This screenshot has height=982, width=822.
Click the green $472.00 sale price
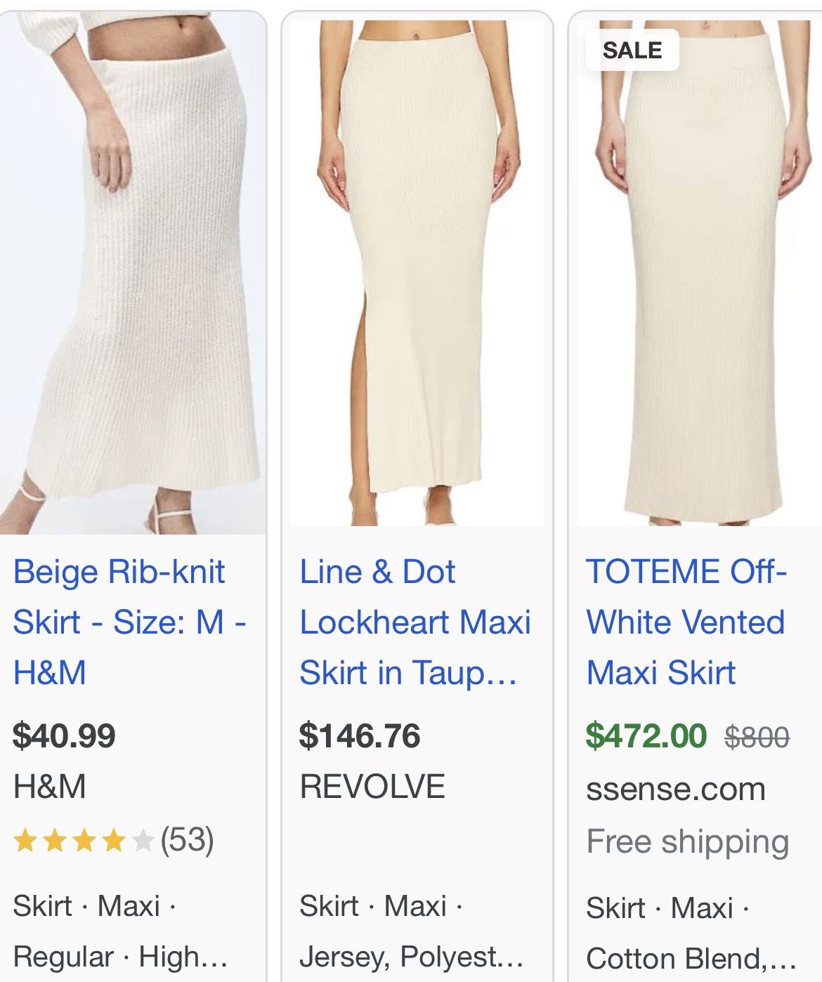click(646, 736)
